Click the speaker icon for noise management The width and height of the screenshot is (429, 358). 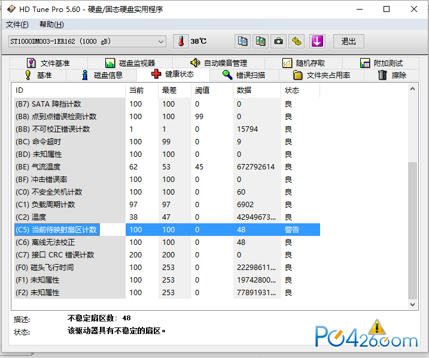pos(195,63)
